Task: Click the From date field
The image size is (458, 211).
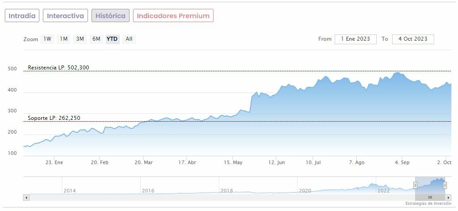Action: [x=355, y=39]
